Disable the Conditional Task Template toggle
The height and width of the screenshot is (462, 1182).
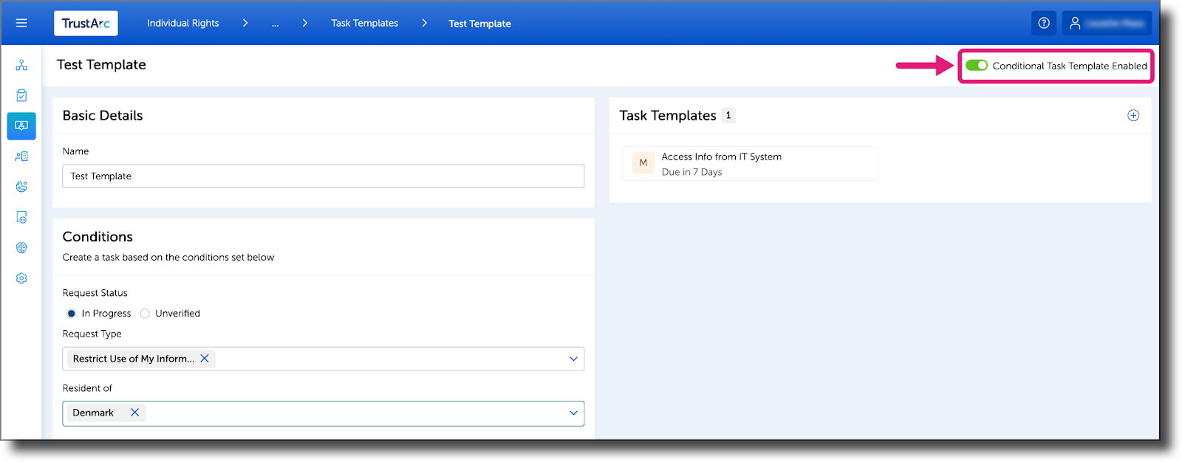[x=976, y=65]
